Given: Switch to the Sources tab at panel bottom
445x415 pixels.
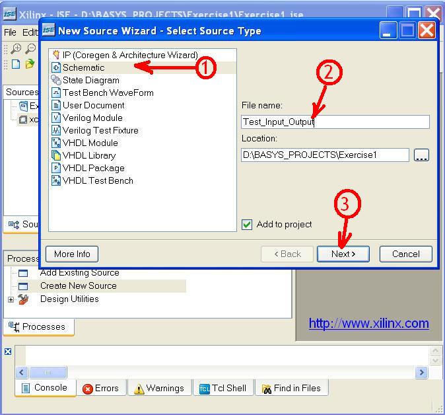Looking at the screenshot, I should (22, 225).
